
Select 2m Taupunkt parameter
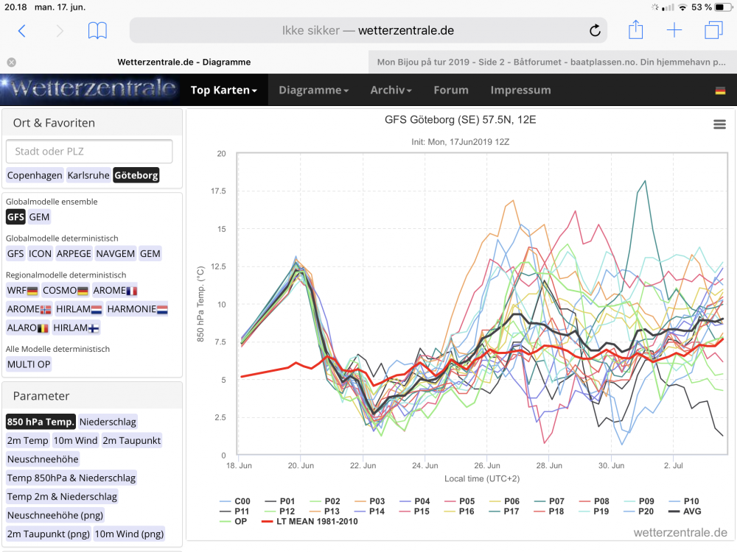(132, 440)
